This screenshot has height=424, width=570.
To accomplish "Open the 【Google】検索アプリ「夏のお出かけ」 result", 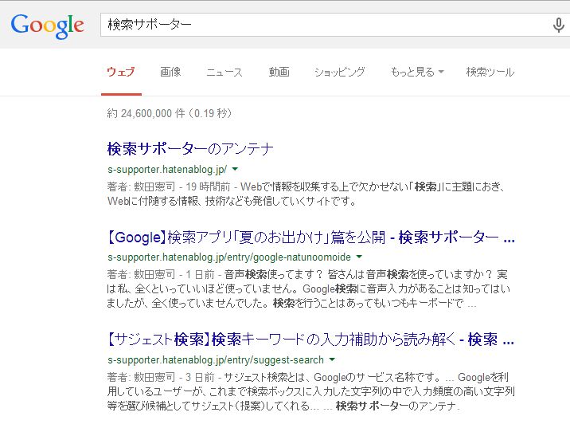I will click(310, 238).
